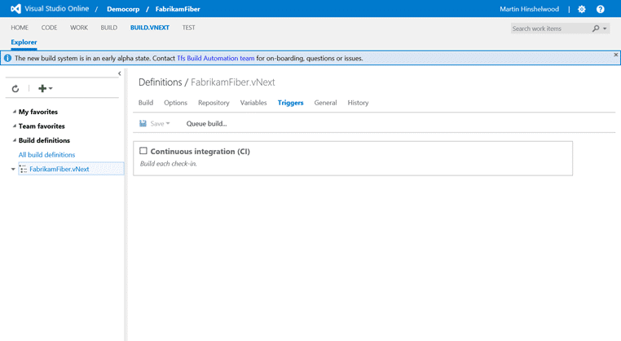Viewport: 621px width, 341px height.
Task: Click the FabrikamFiber project breadcrumb
Action: (x=178, y=9)
